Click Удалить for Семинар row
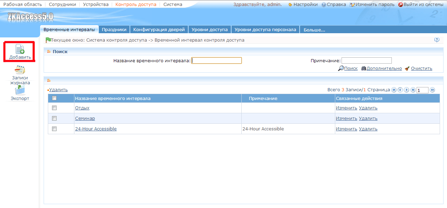Viewport: 447px width, 208px height. [368, 119]
